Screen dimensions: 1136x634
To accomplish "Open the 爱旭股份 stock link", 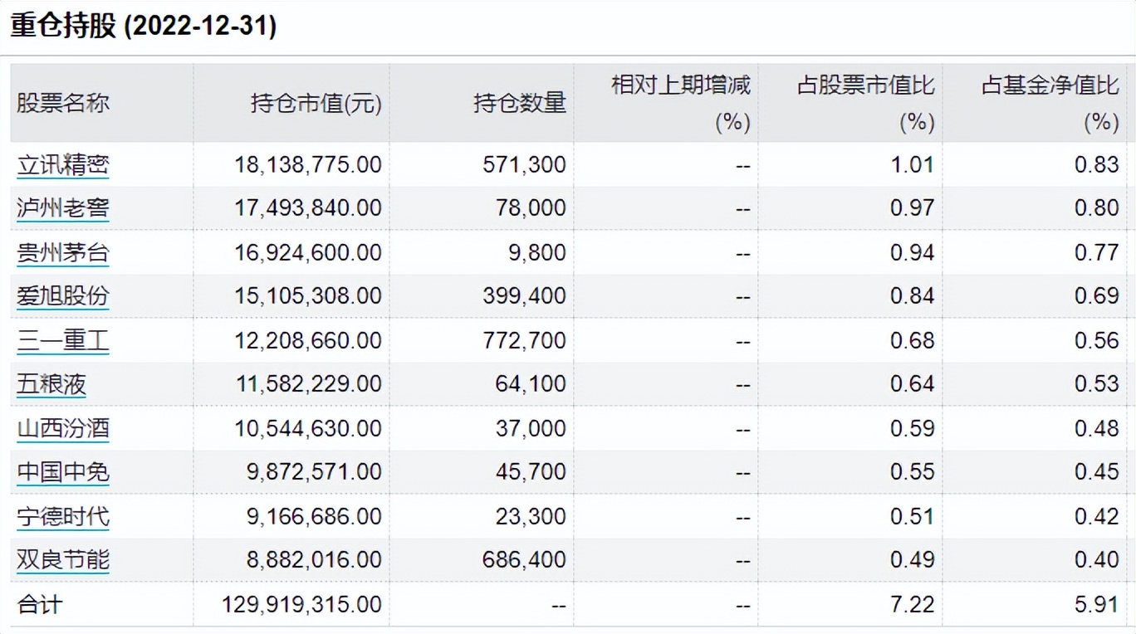I will tap(64, 295).
